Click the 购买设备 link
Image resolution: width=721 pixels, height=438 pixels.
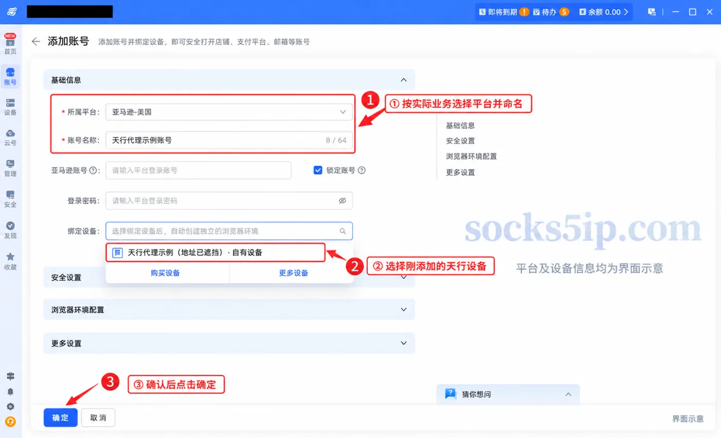coord(165,273)
